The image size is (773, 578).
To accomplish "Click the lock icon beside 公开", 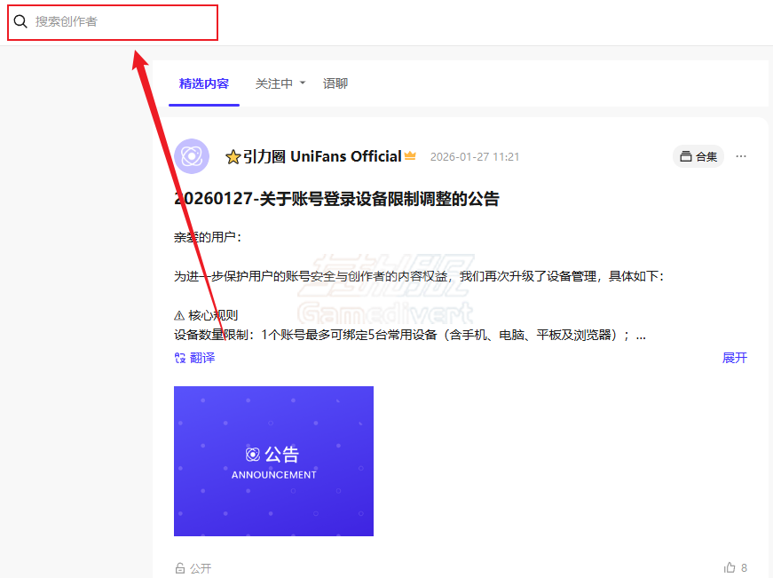I will point(178,567).
